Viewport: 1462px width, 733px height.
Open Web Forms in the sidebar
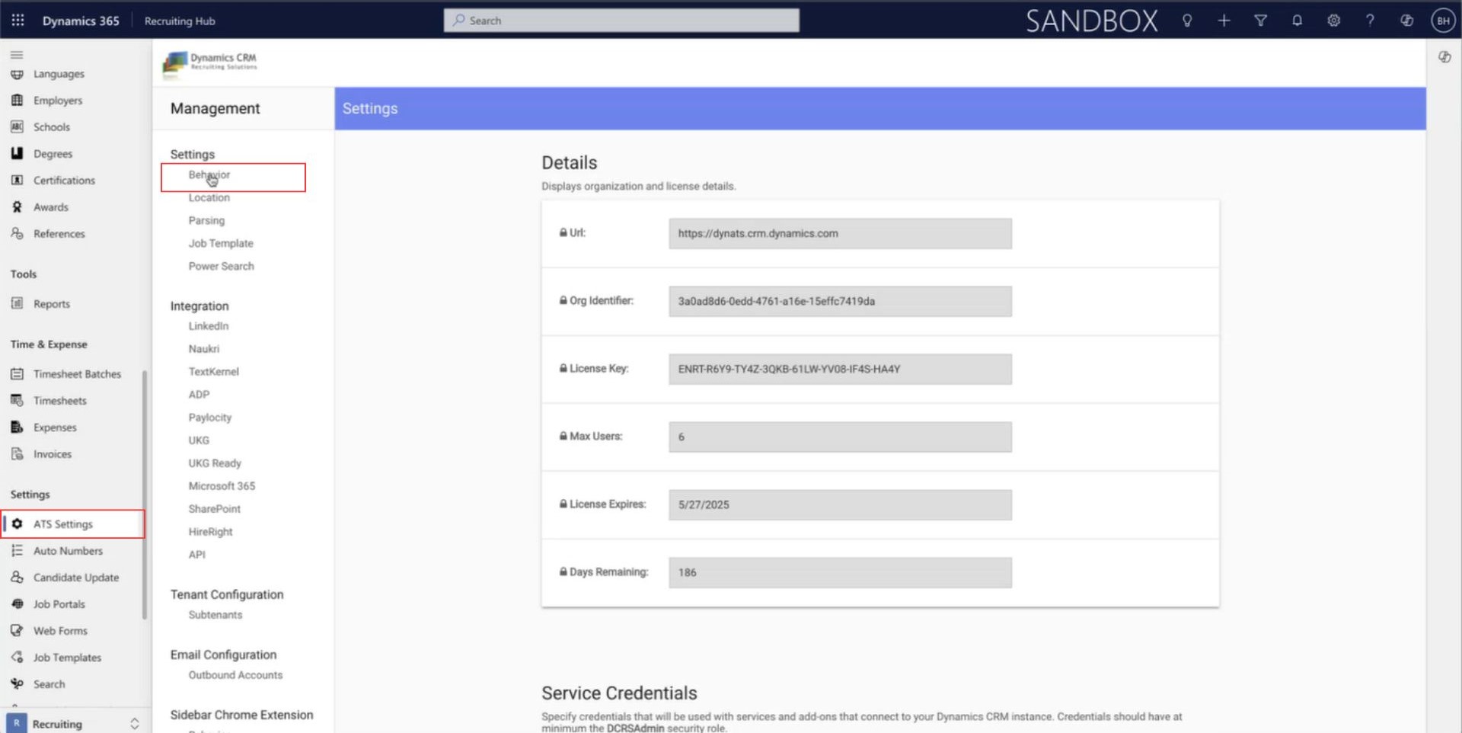click(x=60, y=631)
